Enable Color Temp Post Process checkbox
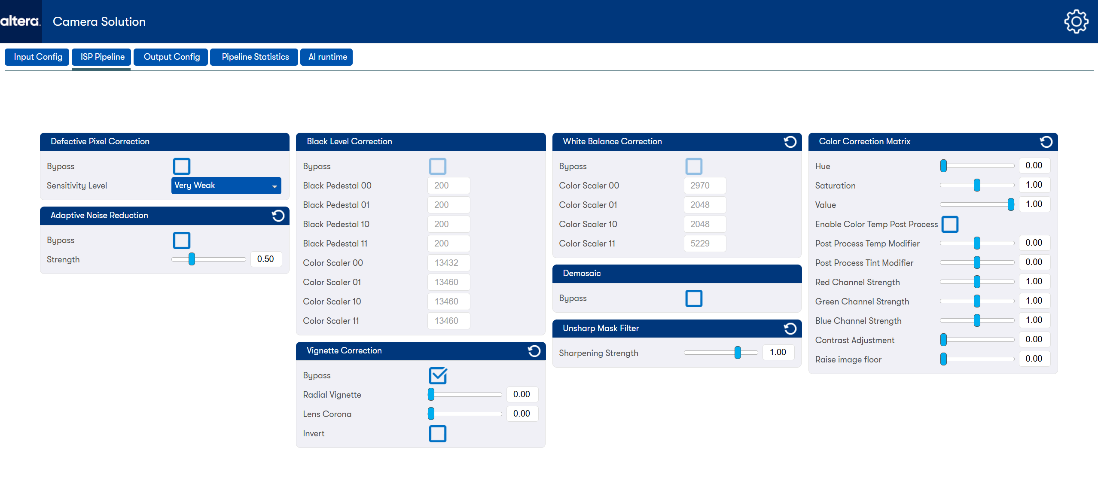The image size is (1098, 490). pyautogui.click(x=950, y=224)
